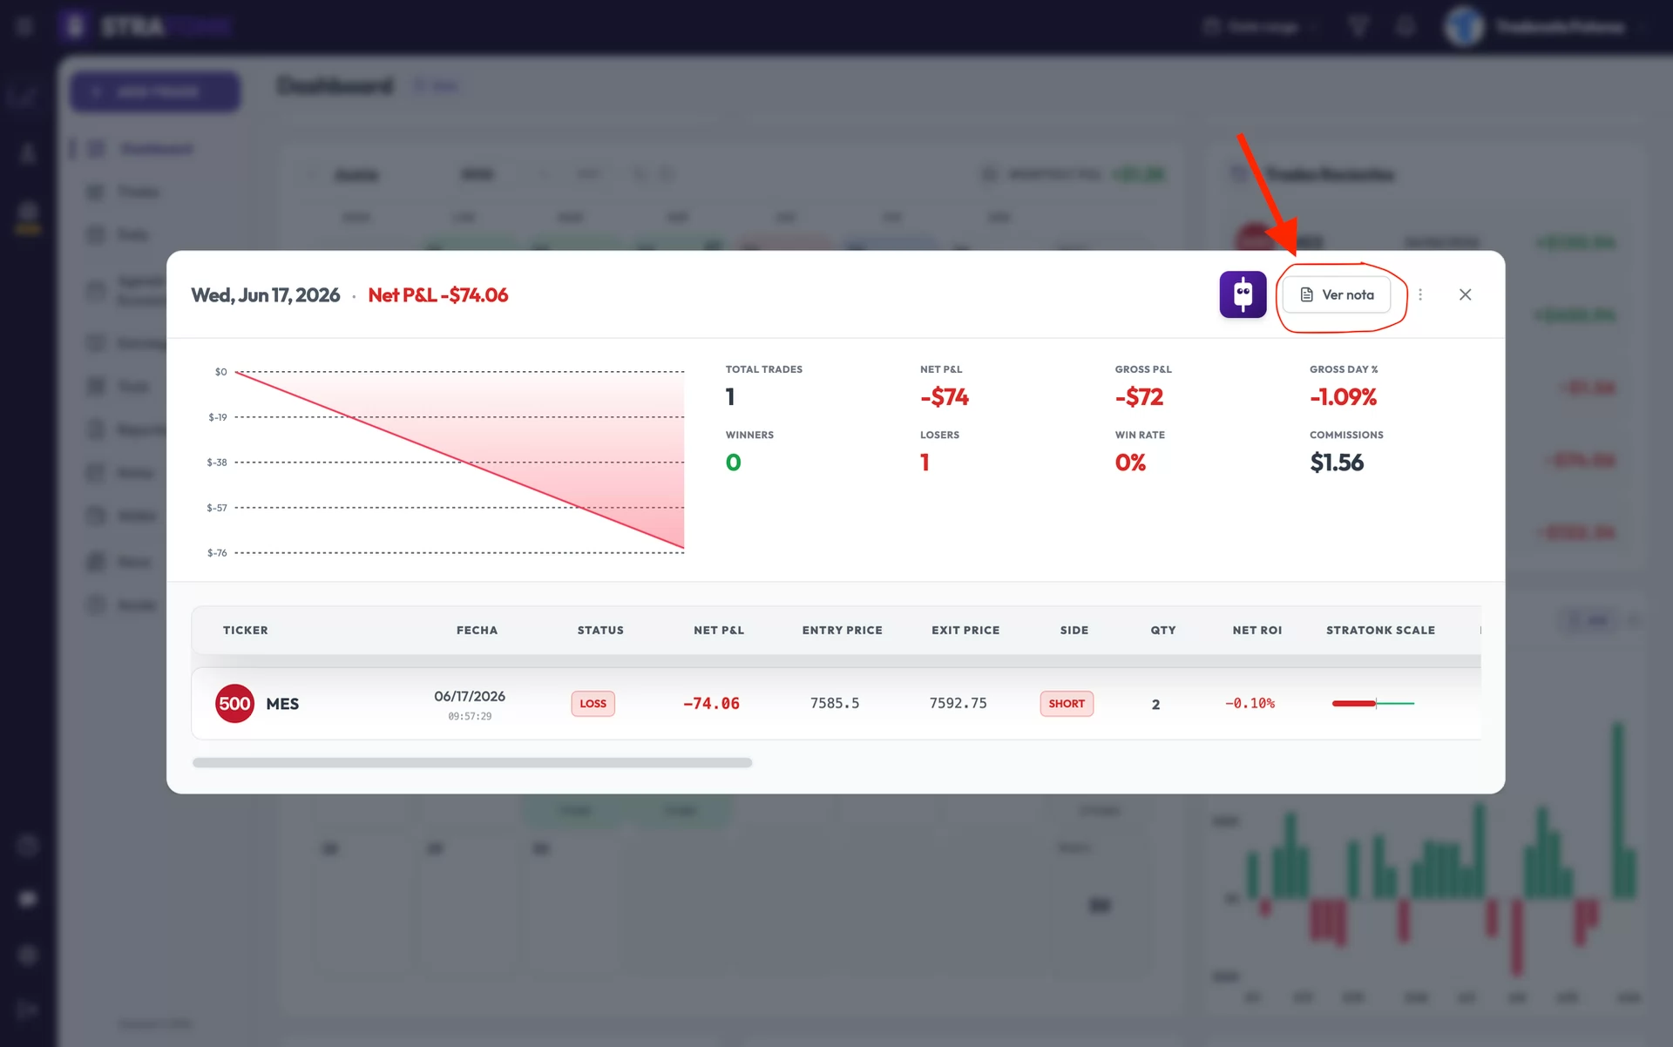Viewport: 1673px width, 1047px height.
Task: Click the ENTRY PRICE column header
Action: [x=843, y=630]
